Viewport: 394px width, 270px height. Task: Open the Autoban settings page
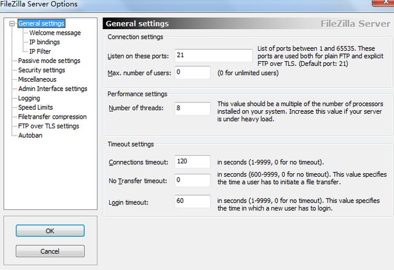(30, 136)
